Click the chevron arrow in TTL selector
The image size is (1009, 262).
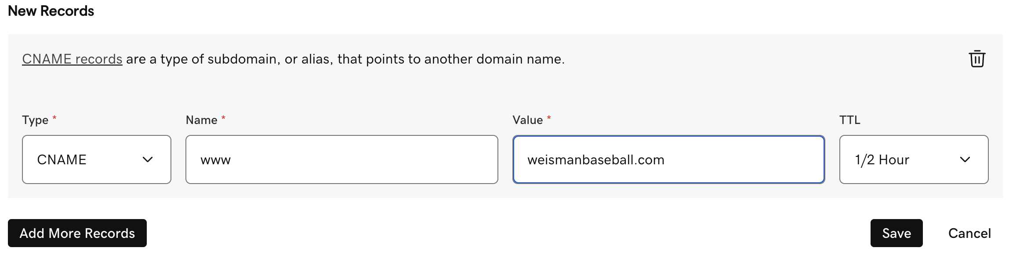(965, 160)
